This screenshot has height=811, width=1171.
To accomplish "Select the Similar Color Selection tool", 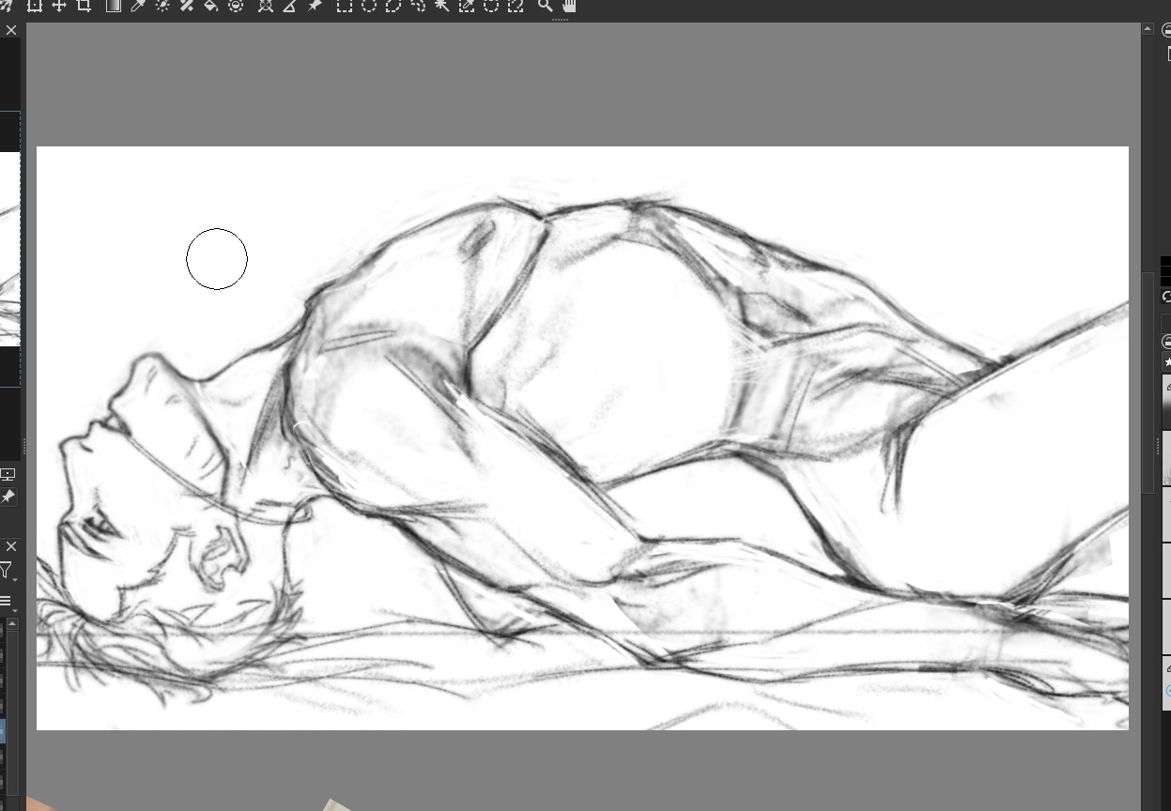I will 466,6.
